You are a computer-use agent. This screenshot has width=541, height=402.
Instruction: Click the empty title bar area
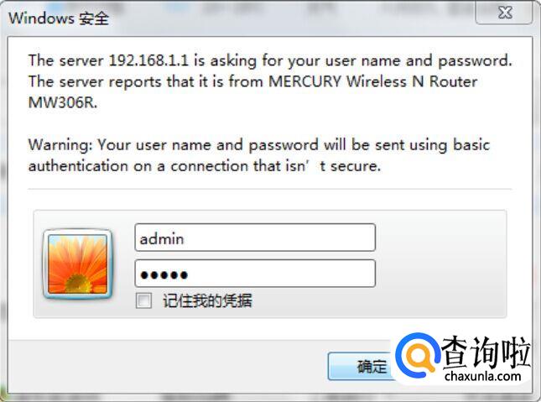(290, 18)
